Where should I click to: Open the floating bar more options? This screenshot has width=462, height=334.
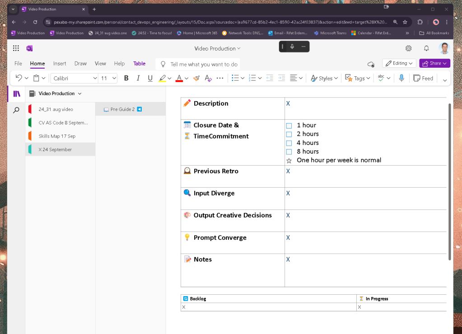pyautogui.click(x=303, y=46)
